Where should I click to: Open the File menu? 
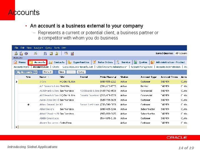coord(16,48)
